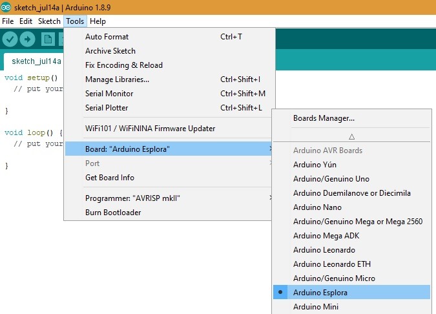Click the board list scroll-up triangle
The height and width of the screenshot is (314, 436).
coord(351,136)
